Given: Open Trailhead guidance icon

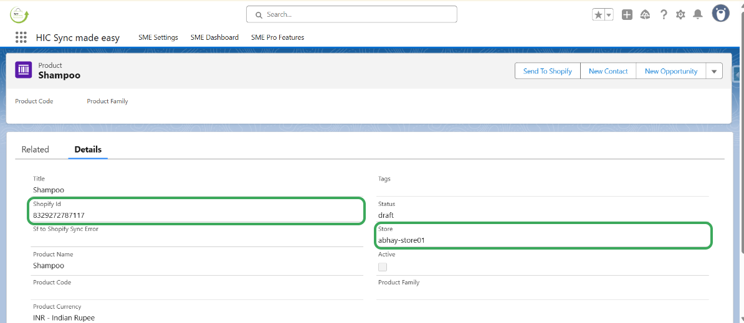Looking at the screenshot, I should pyautogui.click(x=645, y=15).
